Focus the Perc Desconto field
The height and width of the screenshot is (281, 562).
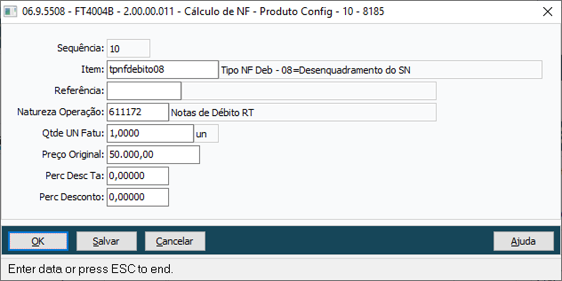pos(137,197)
